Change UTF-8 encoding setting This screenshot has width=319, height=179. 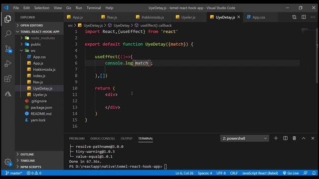coord(221,173)
